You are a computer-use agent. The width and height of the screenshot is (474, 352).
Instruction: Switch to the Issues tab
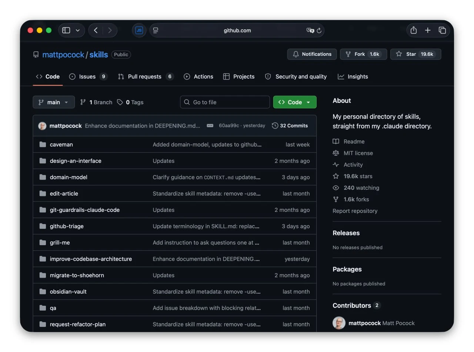[x=88, y=77]
